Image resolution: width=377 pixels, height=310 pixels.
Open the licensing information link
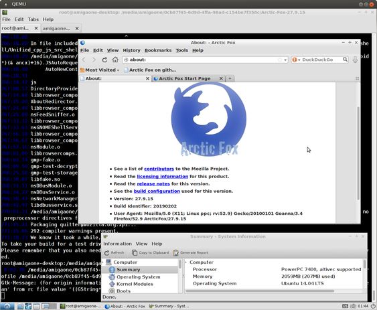(162, 177)
